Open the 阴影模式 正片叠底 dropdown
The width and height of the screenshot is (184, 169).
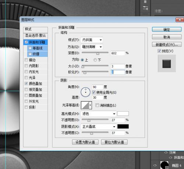99,127
